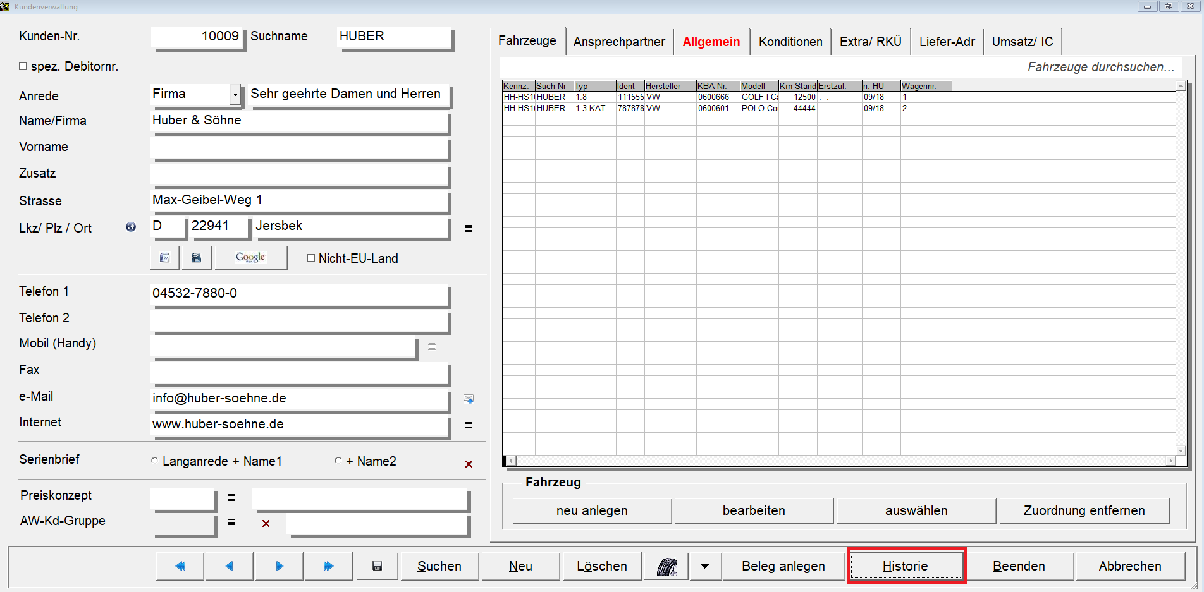
Task: Switch to Fahrzeuge tab
Action: 527,40
